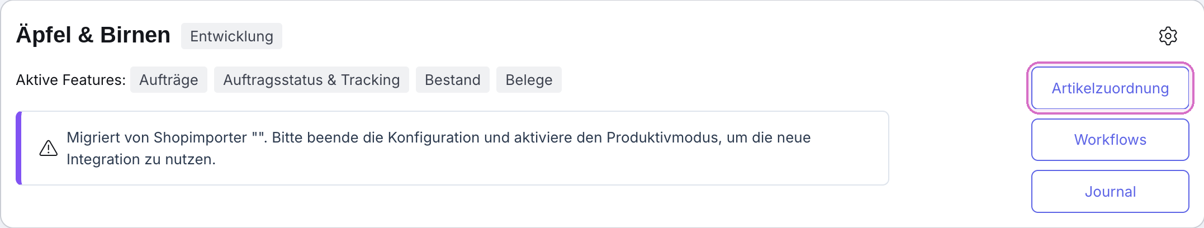
Task: Open the Workflows section
Action: [x=1110, y=140]
